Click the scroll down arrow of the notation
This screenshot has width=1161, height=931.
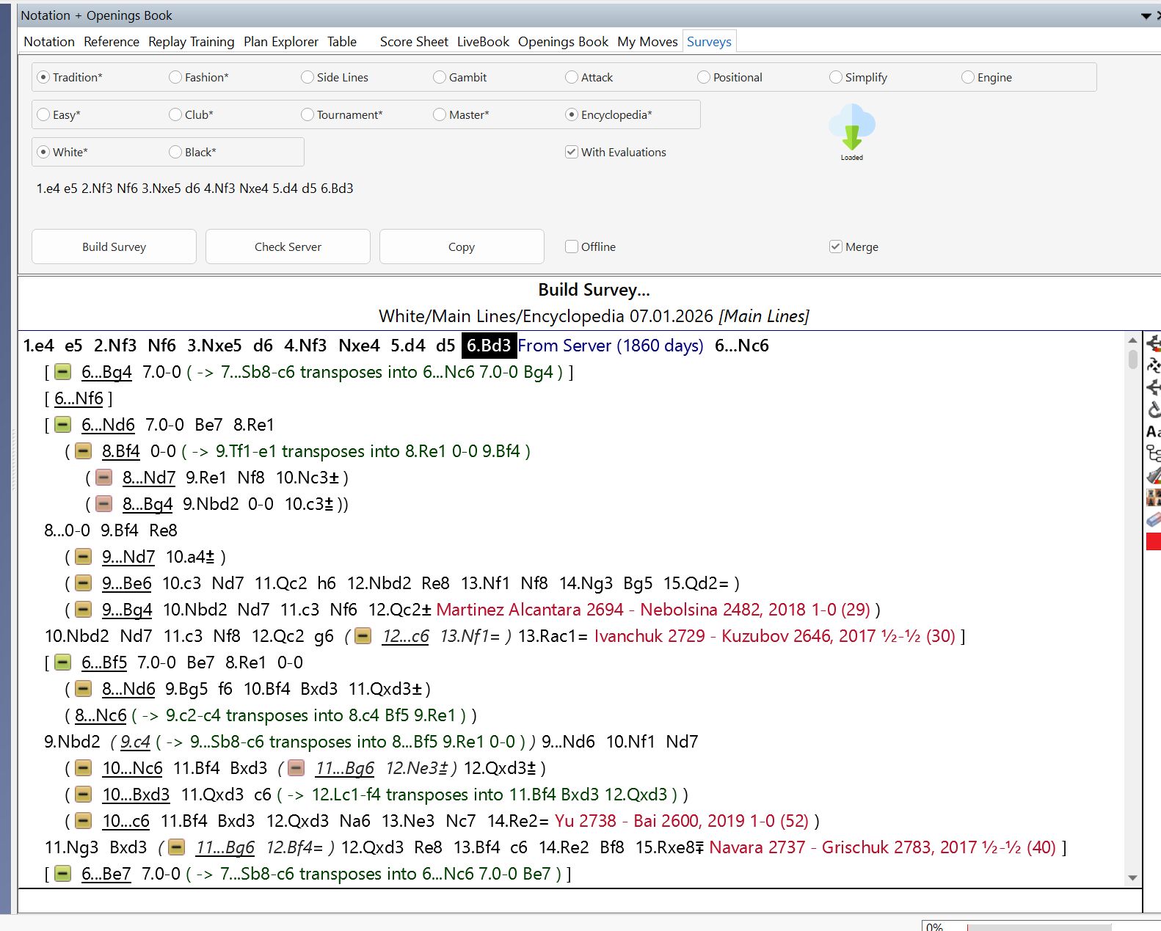pos(1132,877)
